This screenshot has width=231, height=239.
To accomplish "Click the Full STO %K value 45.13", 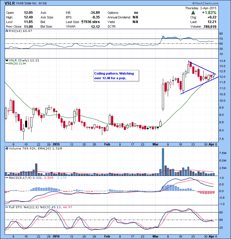I will 56,207.
